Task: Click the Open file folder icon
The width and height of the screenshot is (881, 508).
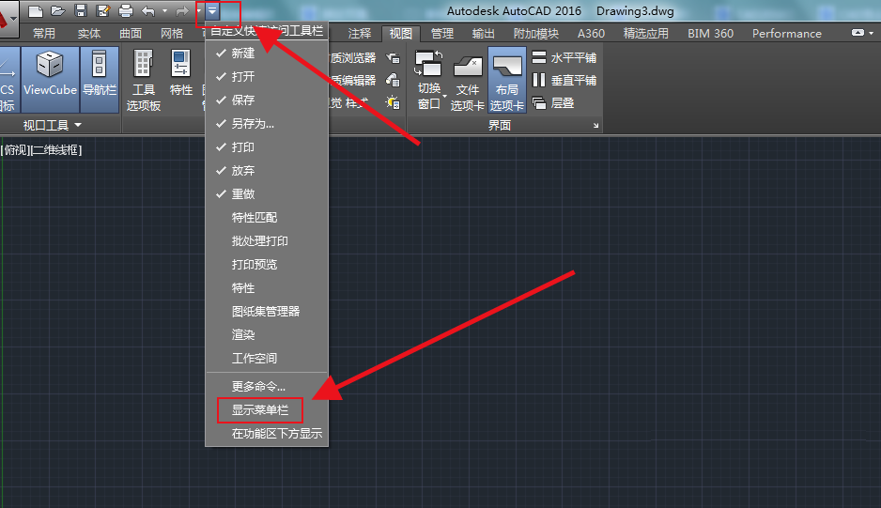Action: tap(58, 10)
